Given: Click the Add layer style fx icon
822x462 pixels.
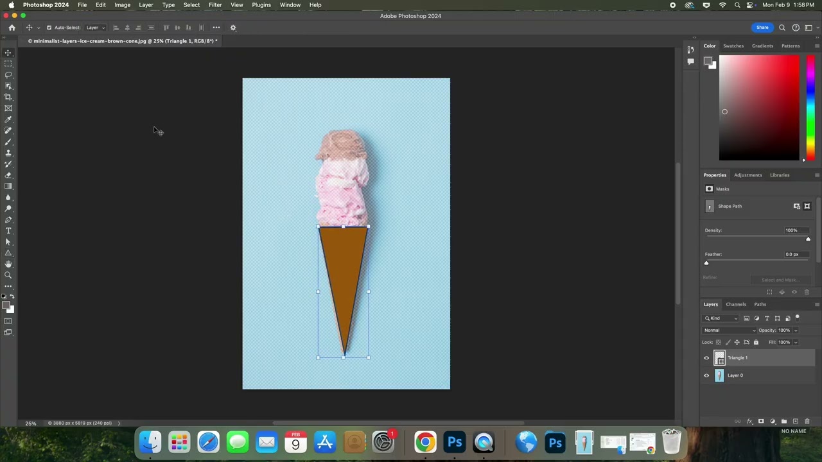Looking at the screenshot, I should point(749,422).
